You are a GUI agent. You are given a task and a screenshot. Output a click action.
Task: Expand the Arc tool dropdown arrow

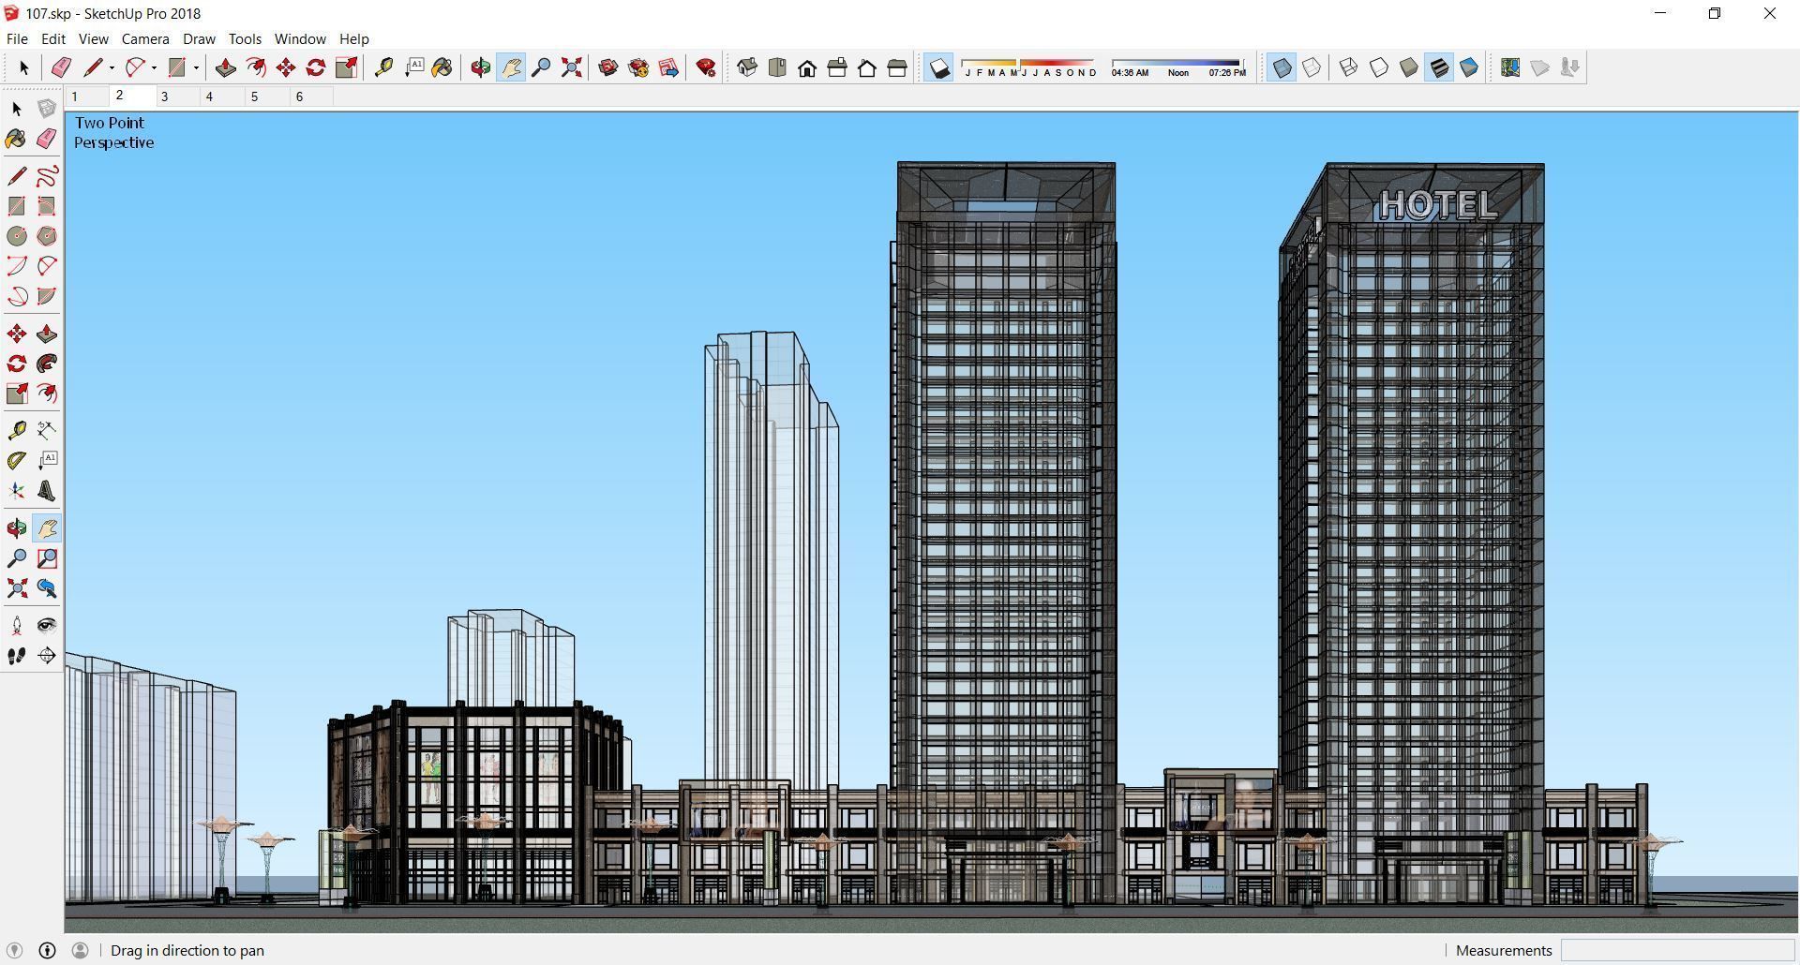(x=154, y=67)
